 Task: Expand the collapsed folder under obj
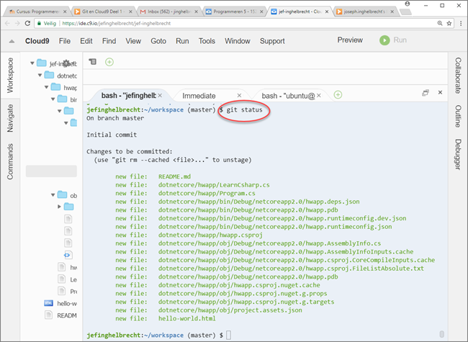59,207
